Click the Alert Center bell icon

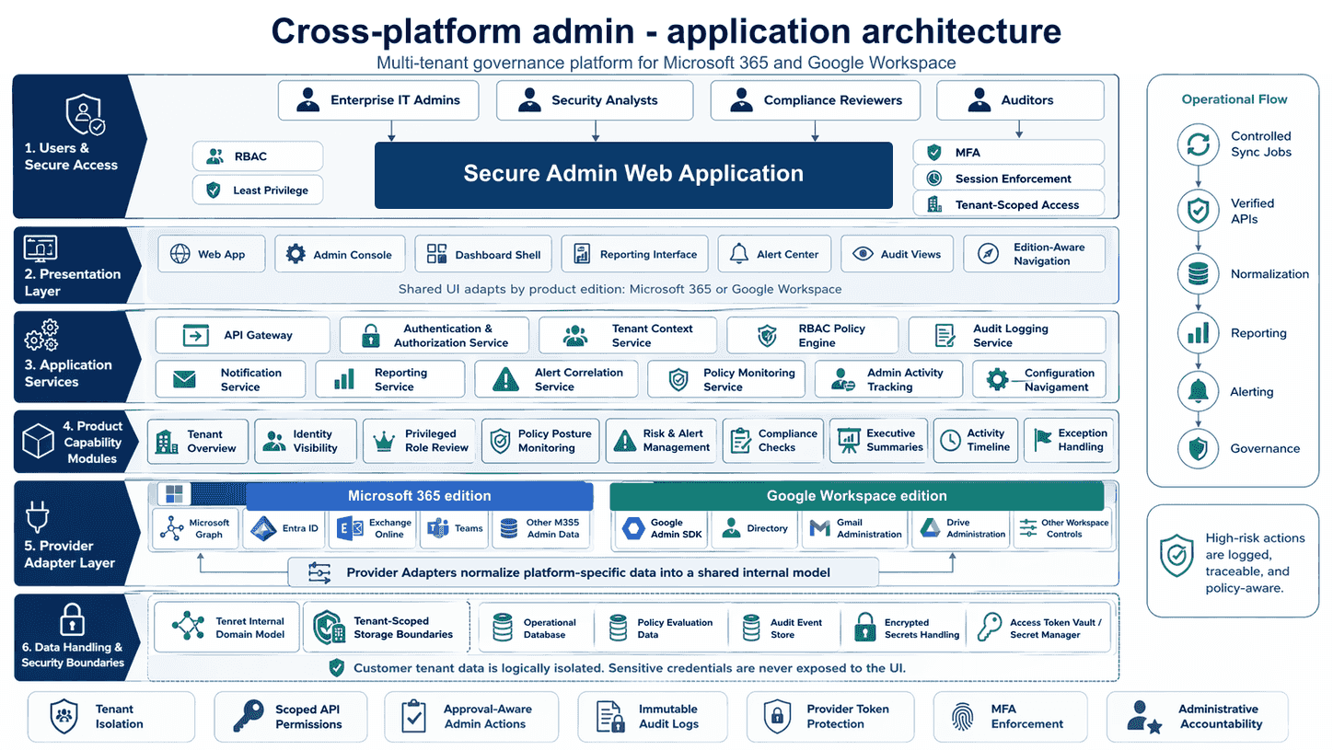738,254
